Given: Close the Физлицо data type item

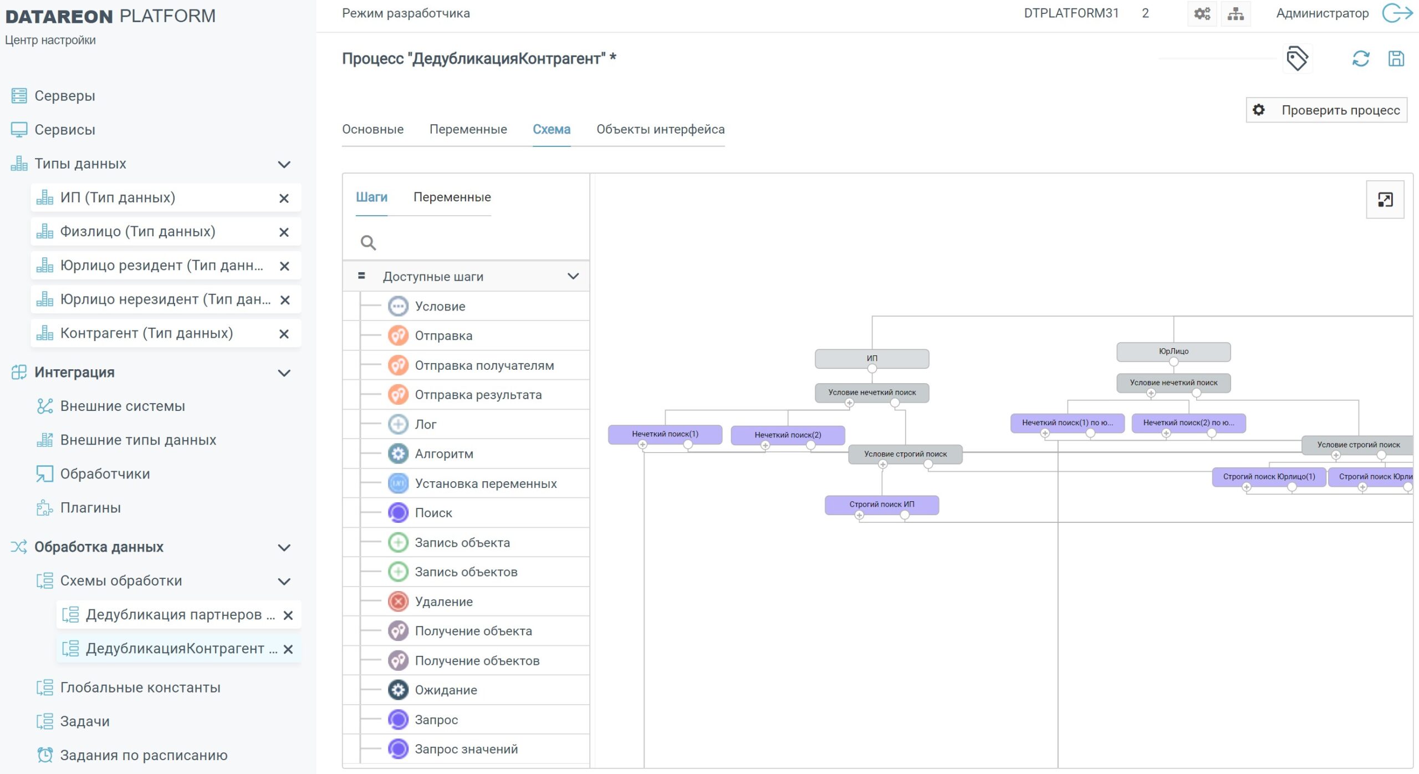Looking at the screenshot, I should pos(284,232).
